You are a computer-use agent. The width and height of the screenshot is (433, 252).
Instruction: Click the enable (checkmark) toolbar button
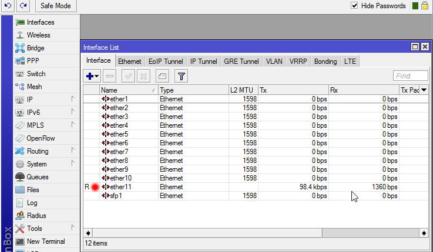click(128, 76)
